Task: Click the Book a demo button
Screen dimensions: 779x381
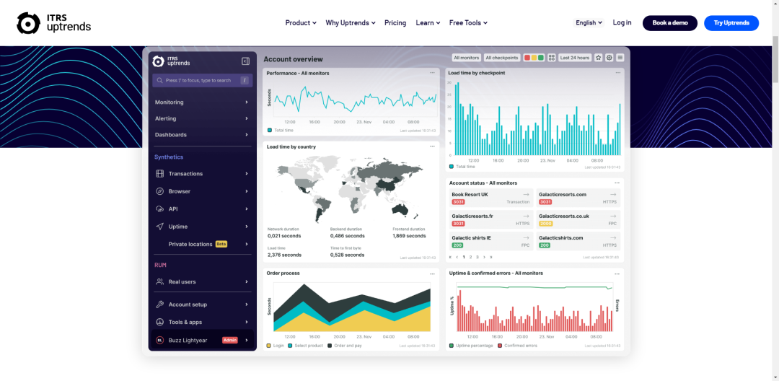Action: pyautogui.click(x=669, y=23)
